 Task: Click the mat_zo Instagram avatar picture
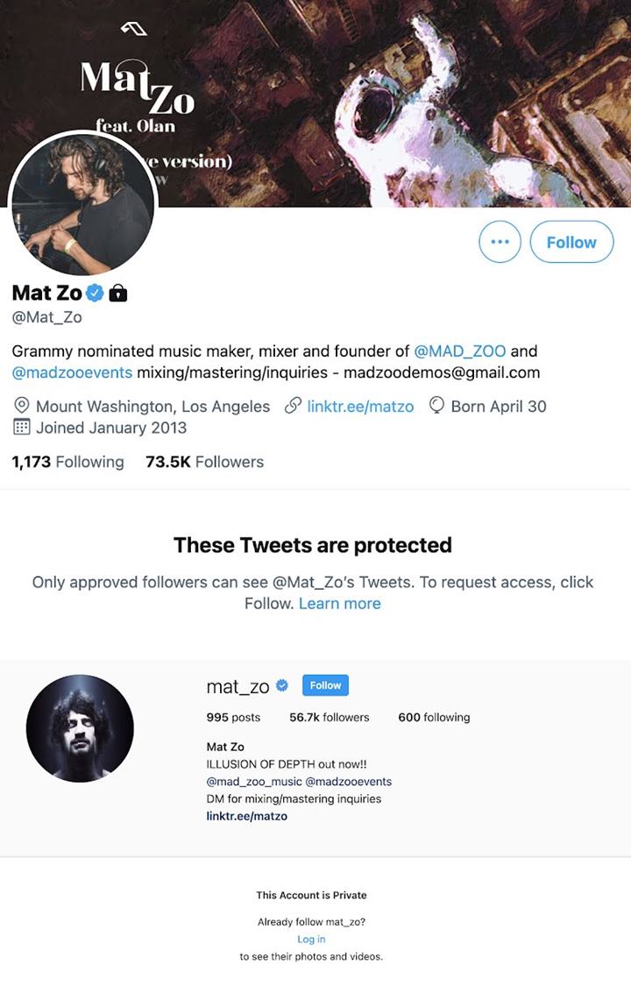(81, 727)
